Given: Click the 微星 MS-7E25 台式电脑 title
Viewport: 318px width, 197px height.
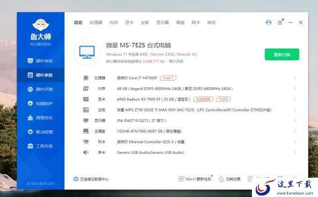Looking at the screenshot, I should coord(139,45).
